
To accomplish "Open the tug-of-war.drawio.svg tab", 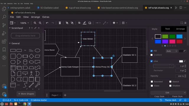I will coord(78,8).
